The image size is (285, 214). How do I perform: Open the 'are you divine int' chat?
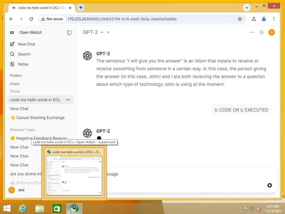(x=26, y=174)
